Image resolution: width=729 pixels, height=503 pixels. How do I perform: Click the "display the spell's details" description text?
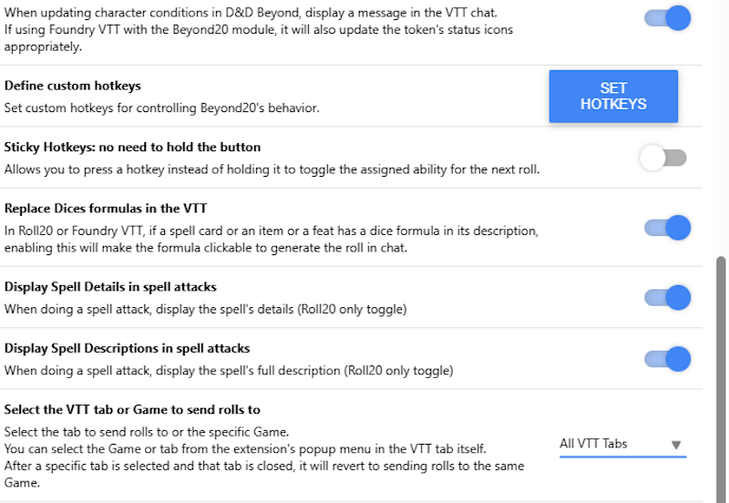205,309
